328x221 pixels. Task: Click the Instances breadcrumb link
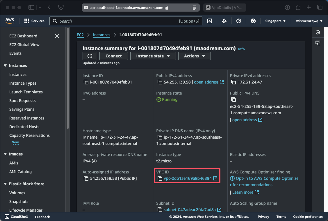[x=101, y=35]
